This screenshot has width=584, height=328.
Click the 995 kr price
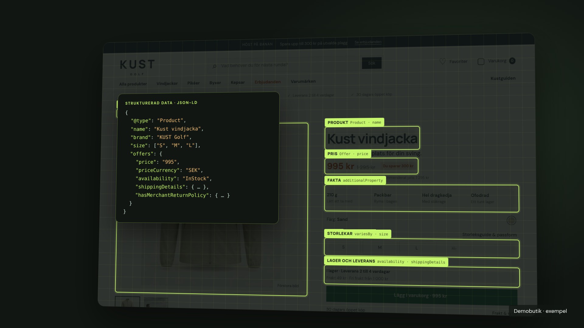tap(340, 166)
